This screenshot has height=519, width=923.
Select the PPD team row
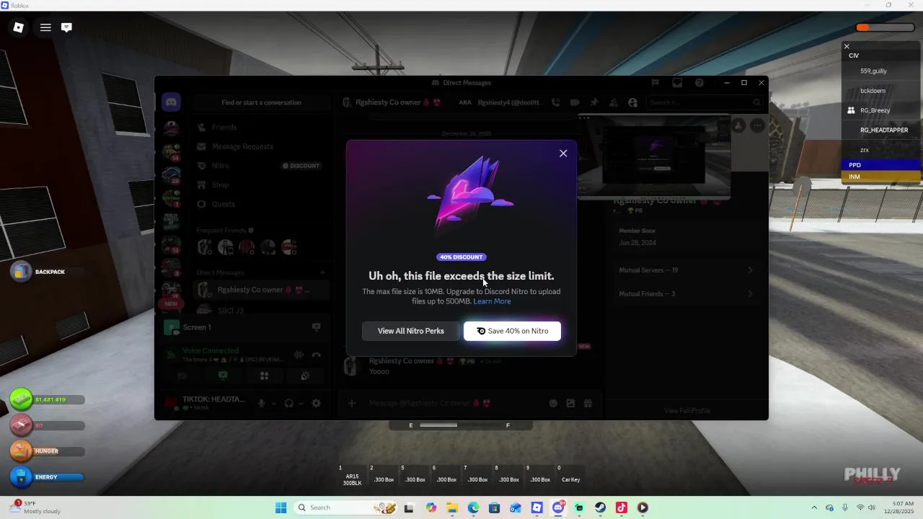tap(880, 165)
